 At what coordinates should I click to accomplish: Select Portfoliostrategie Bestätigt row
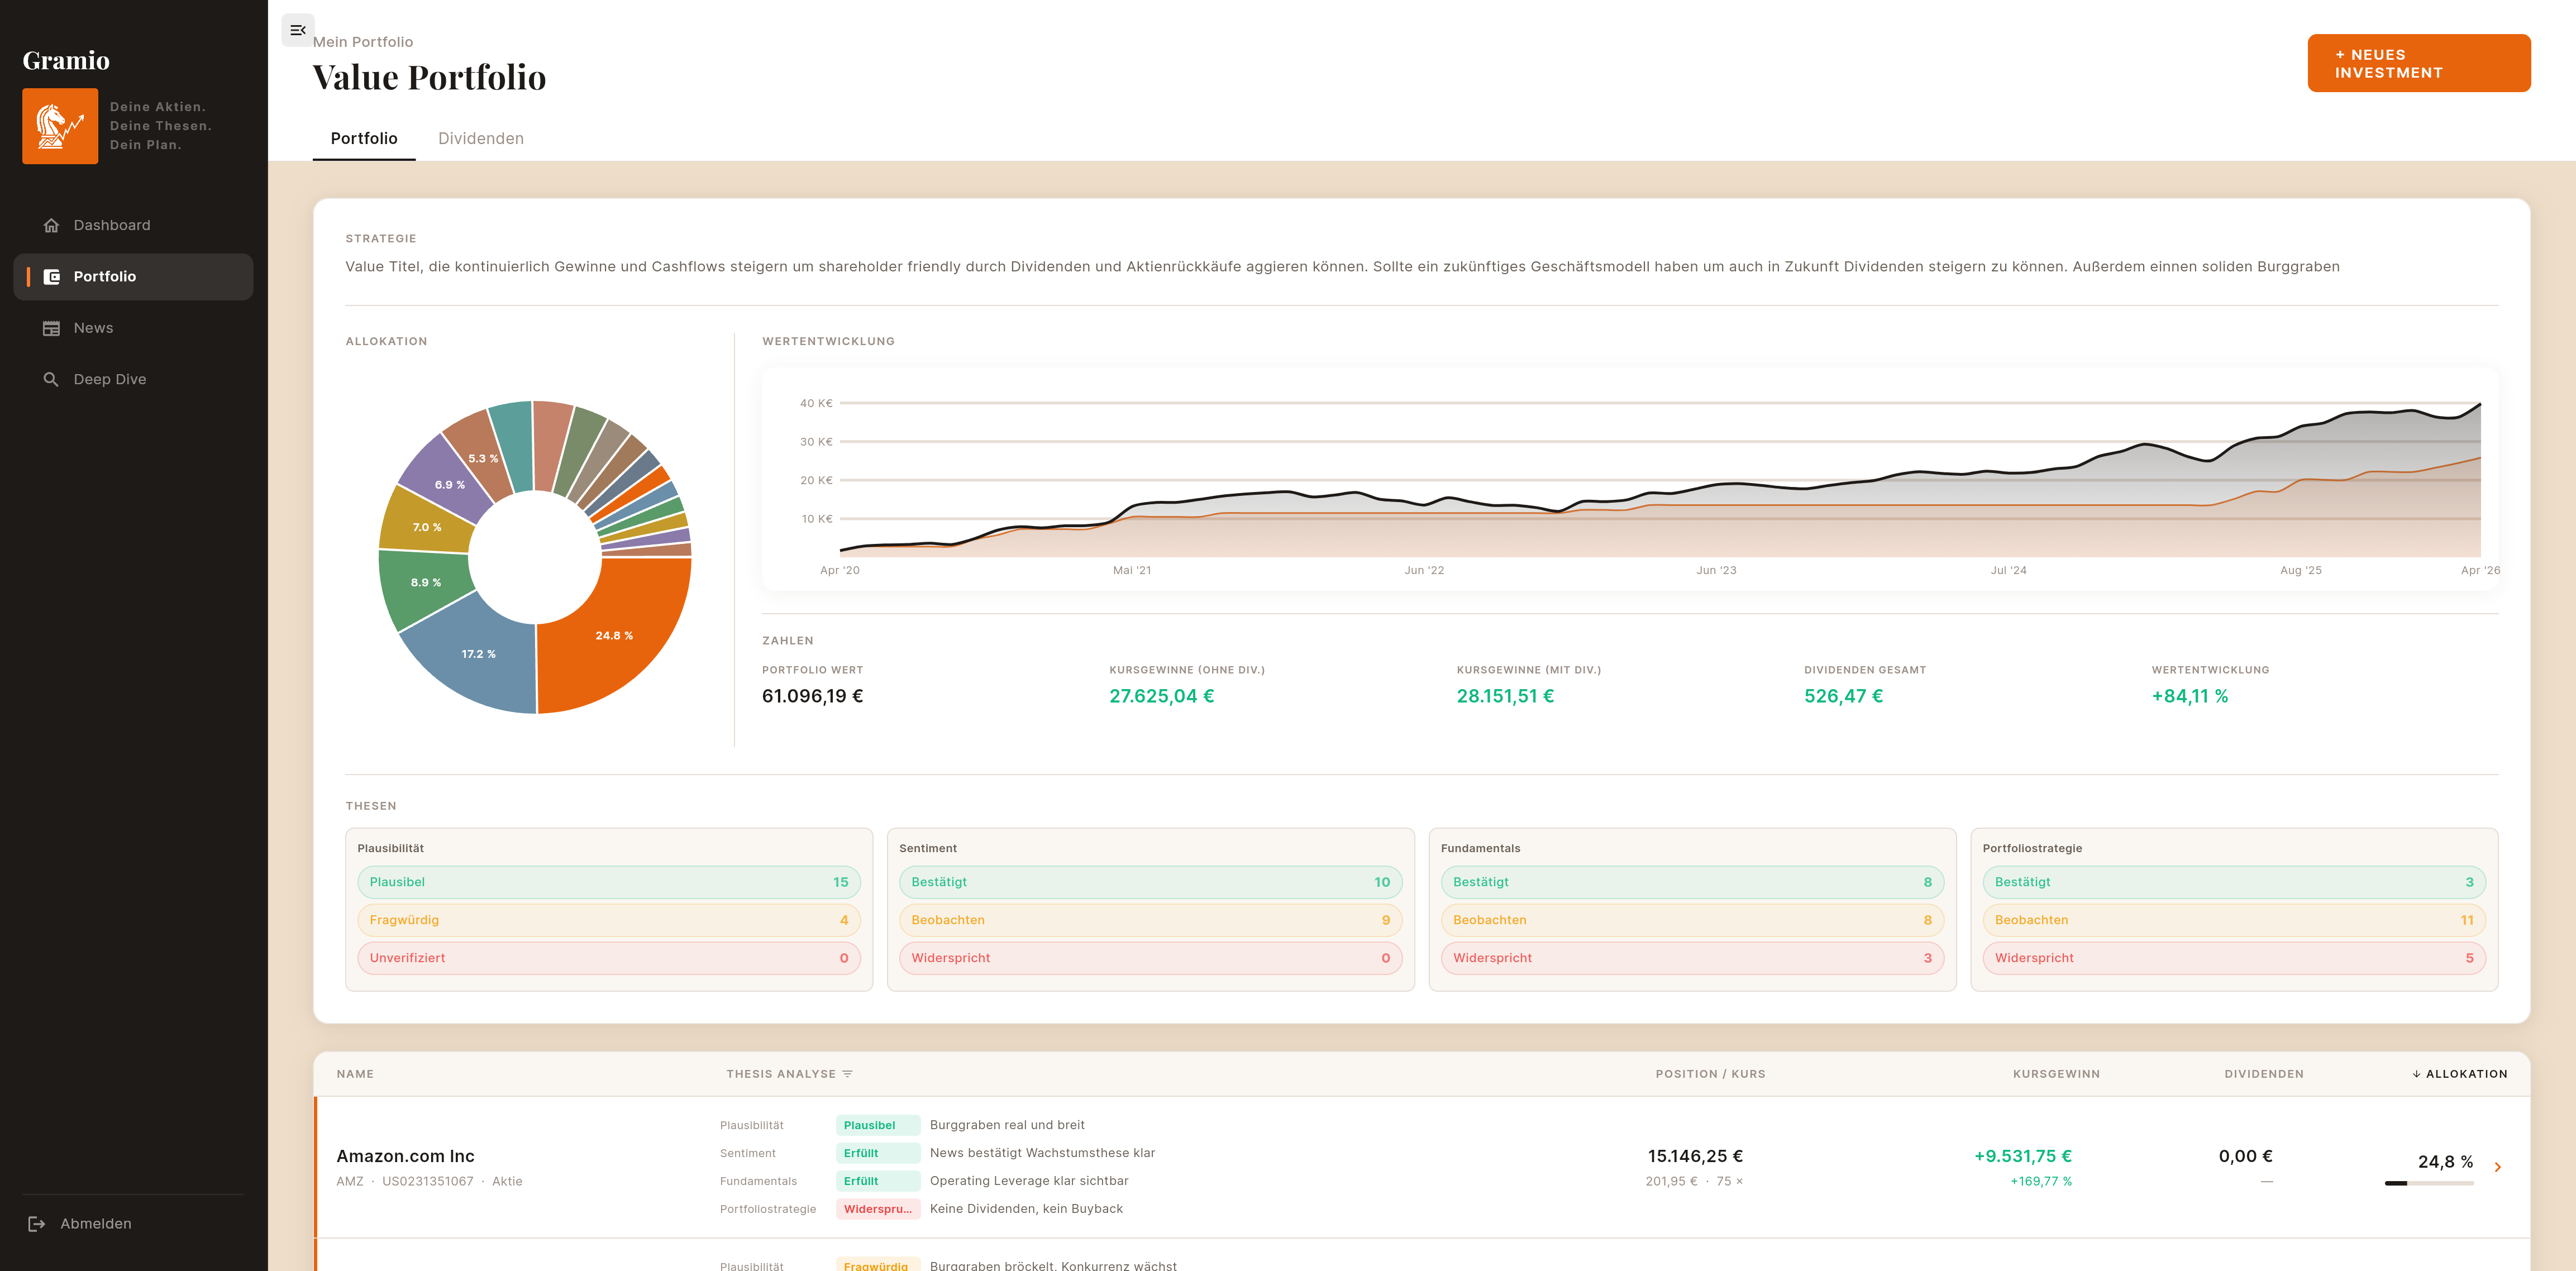tap(2234, 882)
